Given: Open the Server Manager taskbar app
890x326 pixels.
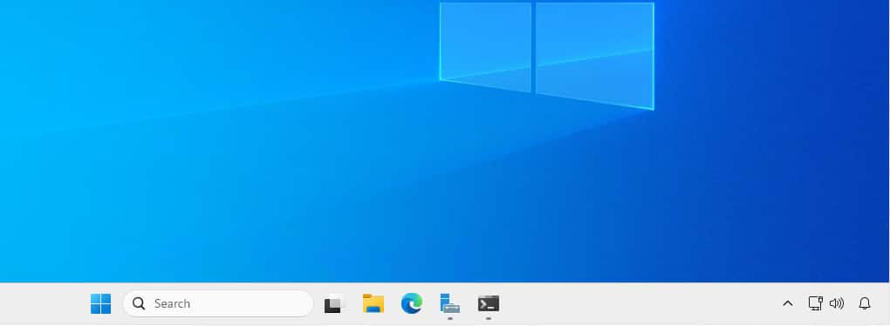Looking at the screenshot, I should tap(450, 303).
